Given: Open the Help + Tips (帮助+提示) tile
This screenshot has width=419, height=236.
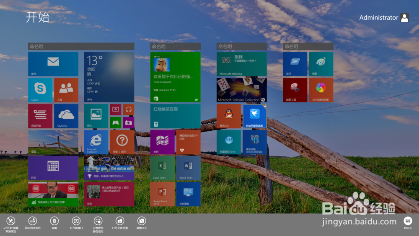Looking at the screenshot, I should (122, 142).
